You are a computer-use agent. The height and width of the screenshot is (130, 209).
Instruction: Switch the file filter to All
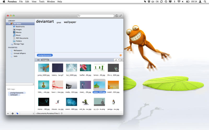coord(38,60)
